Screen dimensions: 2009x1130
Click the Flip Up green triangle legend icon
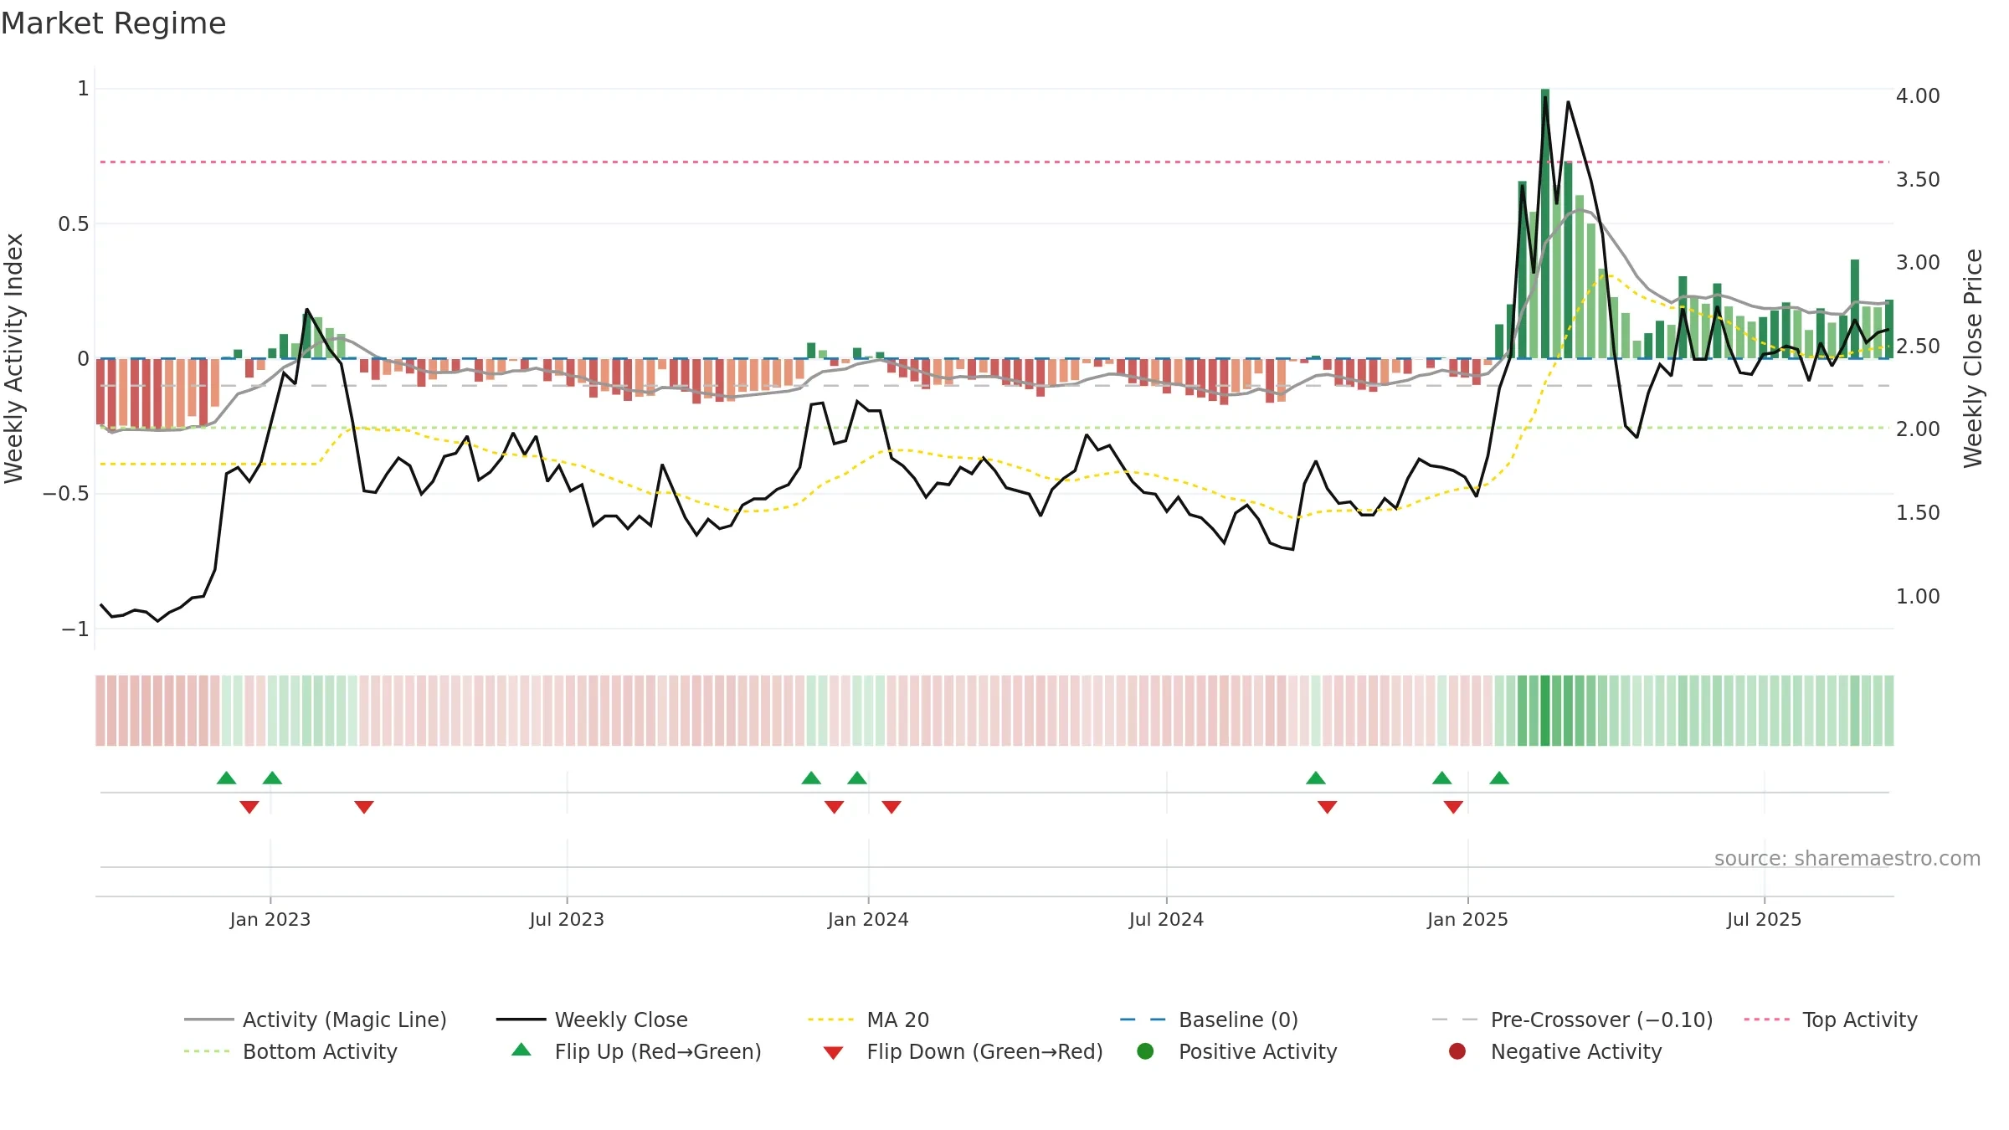522,1050
